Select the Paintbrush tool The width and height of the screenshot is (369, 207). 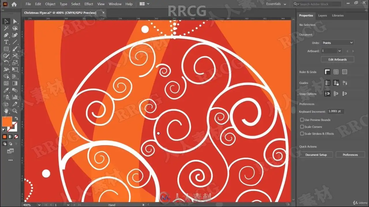(x=15, y=49)
